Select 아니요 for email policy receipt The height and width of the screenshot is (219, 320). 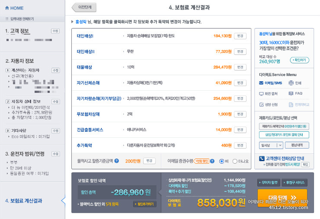(x=235, y=161)
